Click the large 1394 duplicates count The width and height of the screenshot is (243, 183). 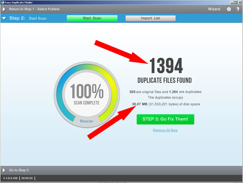pyautogui.click(x=166, y=66)
